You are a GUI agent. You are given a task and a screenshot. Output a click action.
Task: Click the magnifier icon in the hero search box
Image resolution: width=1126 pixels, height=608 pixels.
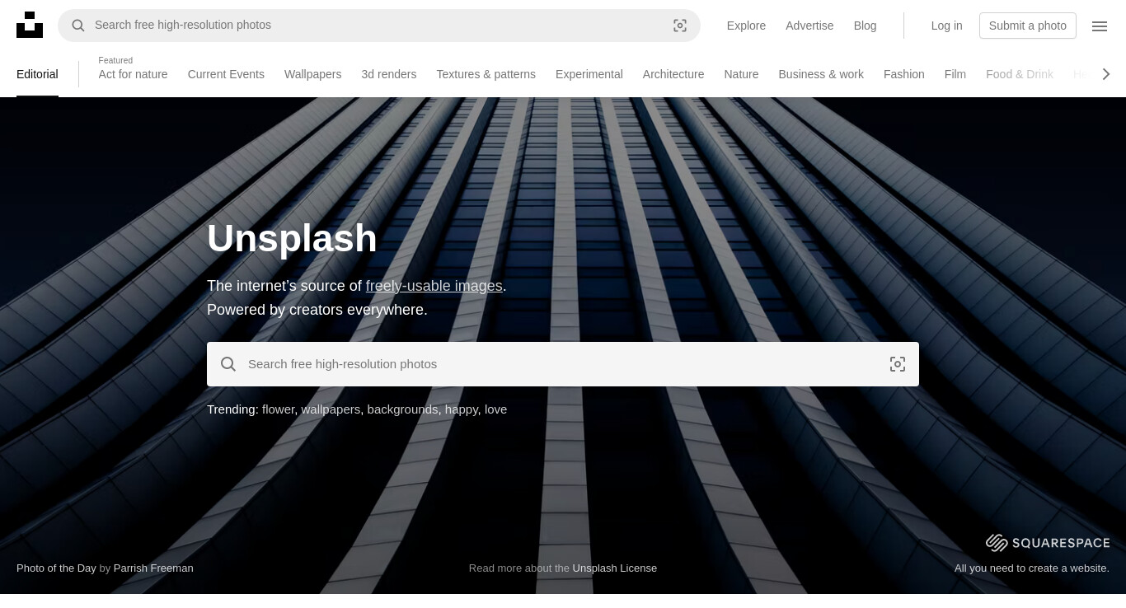(x=228, y=364)
